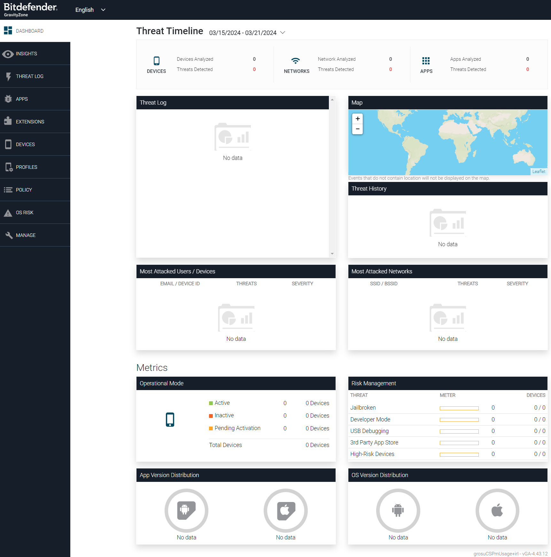Open Profiles using its sidebar icon
The height and width of the screenshot is (557, 551).
tap(8, 167)
